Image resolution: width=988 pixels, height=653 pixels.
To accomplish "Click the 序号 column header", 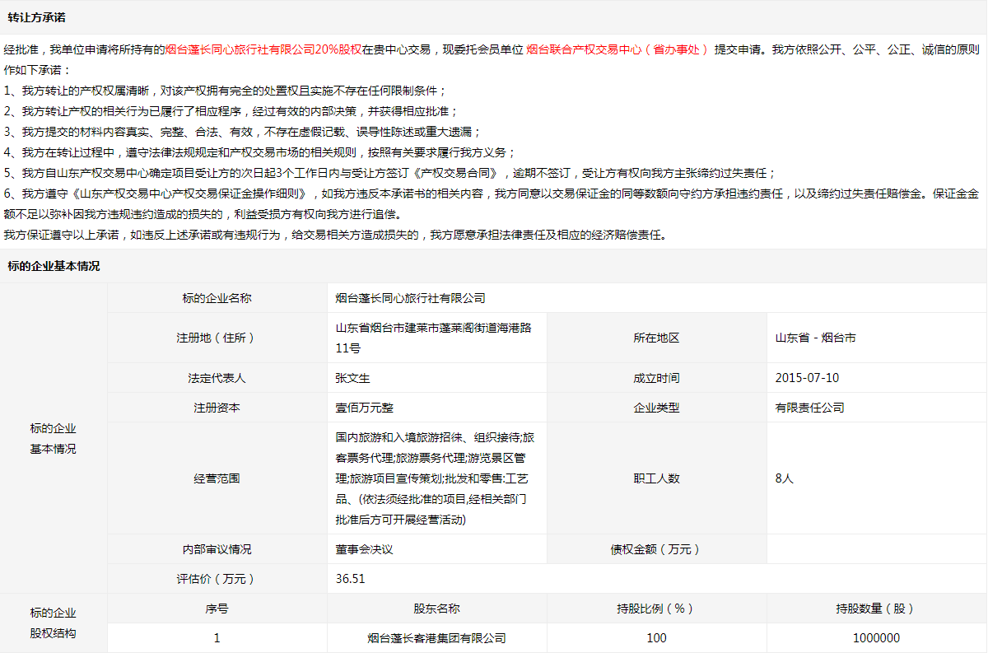I will pos(217,609).
